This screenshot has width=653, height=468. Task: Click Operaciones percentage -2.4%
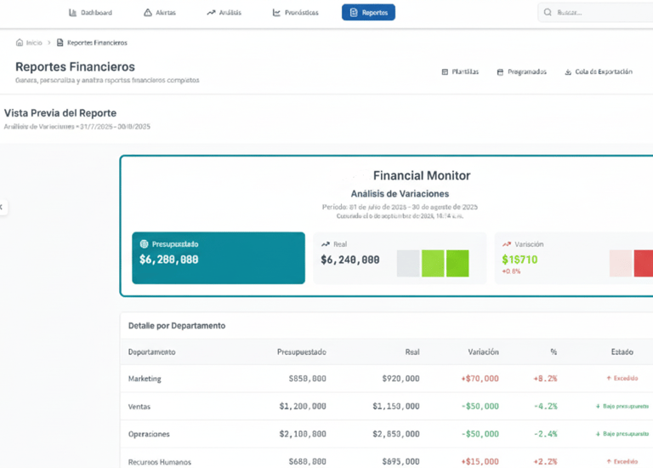(546, 434)
